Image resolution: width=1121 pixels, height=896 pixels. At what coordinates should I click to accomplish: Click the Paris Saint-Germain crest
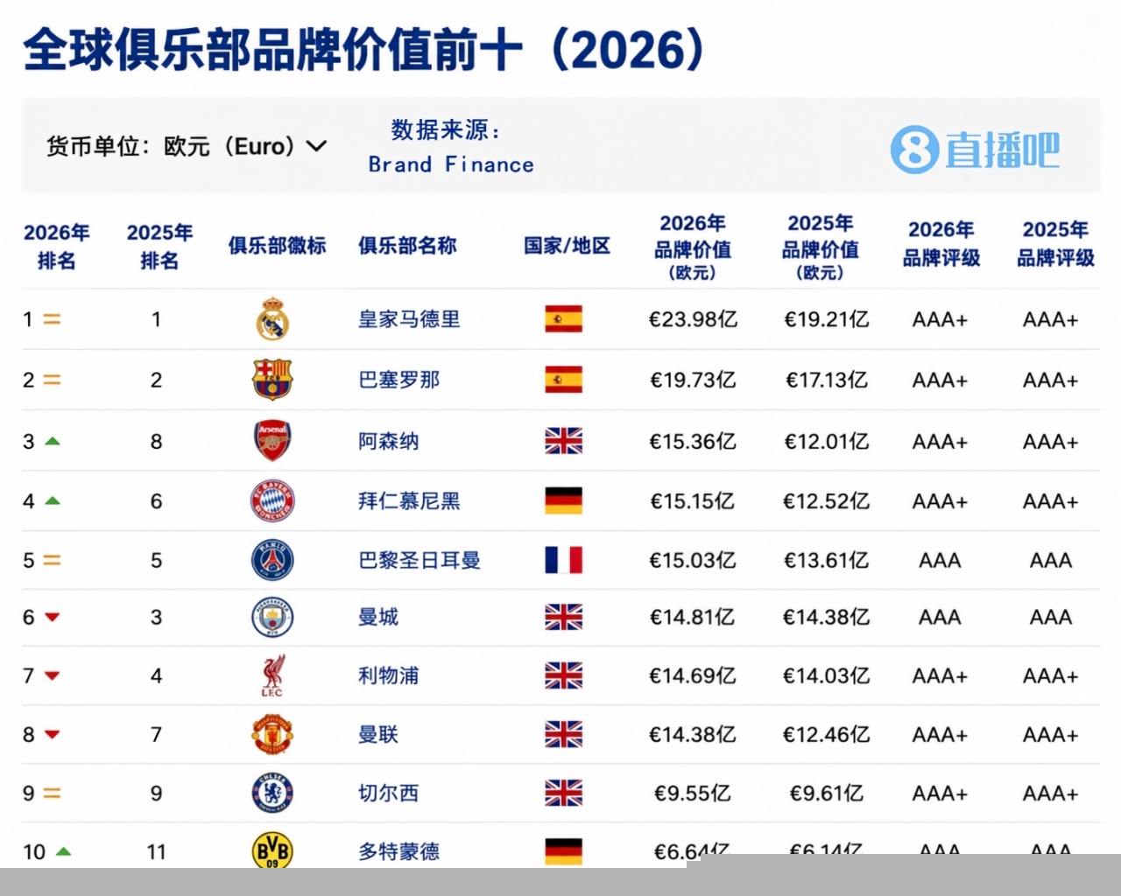point(272,560)
